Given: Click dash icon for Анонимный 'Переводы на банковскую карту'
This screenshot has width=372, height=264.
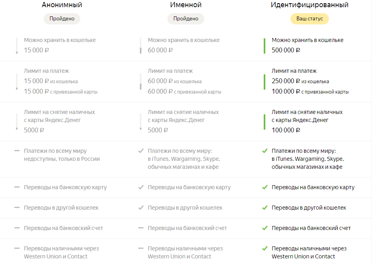Looking at the screenshot, I should point(17,187).
